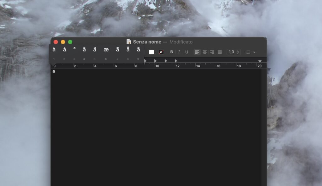Justify the text alignment

click(219, 52)
